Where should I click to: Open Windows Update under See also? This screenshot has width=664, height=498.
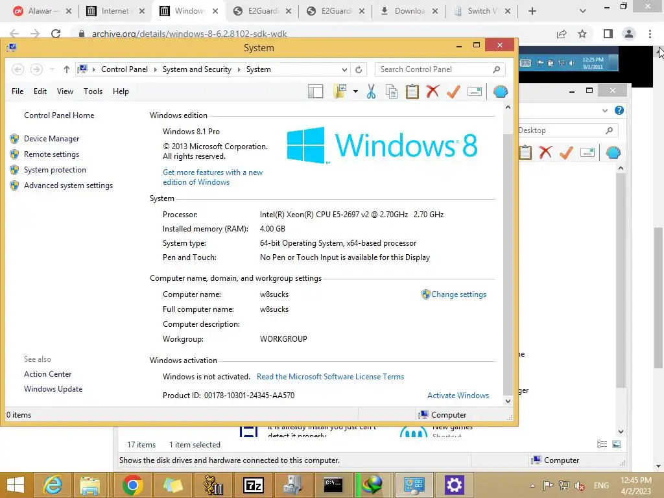pos(53,389)
